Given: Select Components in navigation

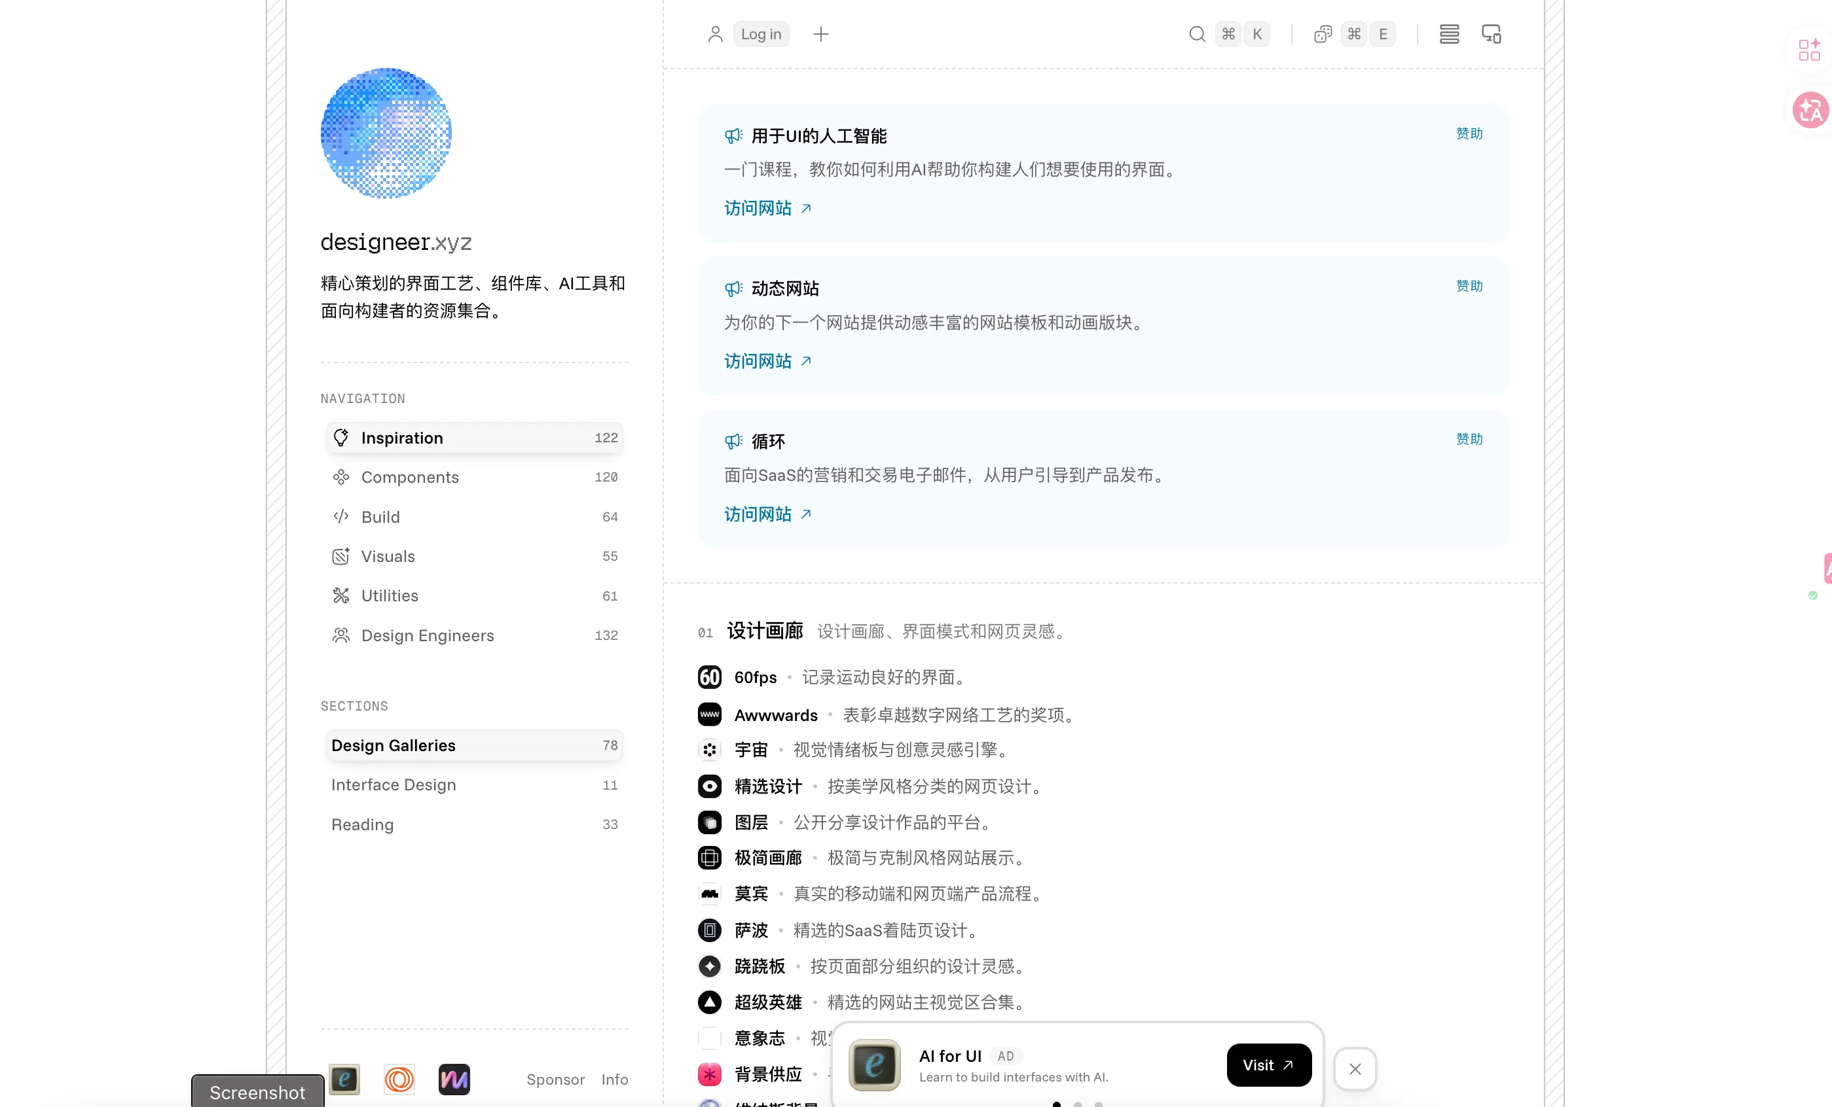Looking at the screenshot, I should click(x=474, y=477).
